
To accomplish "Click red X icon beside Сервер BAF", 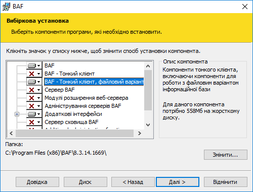I will (x=32, y=90).
